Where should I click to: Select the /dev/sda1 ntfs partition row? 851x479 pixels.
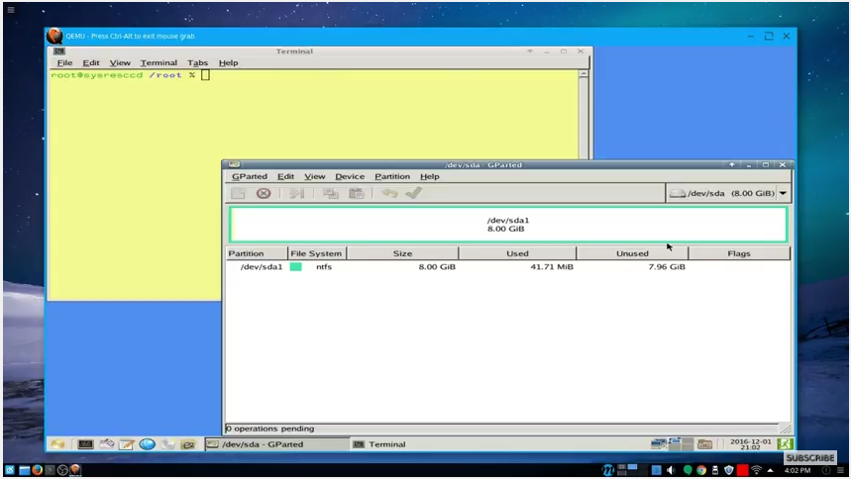(508, 267)
